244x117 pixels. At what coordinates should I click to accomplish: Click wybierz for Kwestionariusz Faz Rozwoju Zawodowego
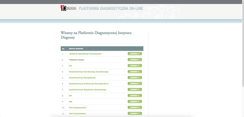point(134,72)
